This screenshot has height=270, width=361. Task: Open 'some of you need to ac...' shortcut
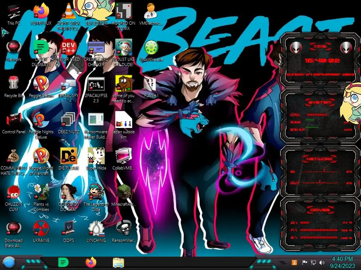click(124, 90)
